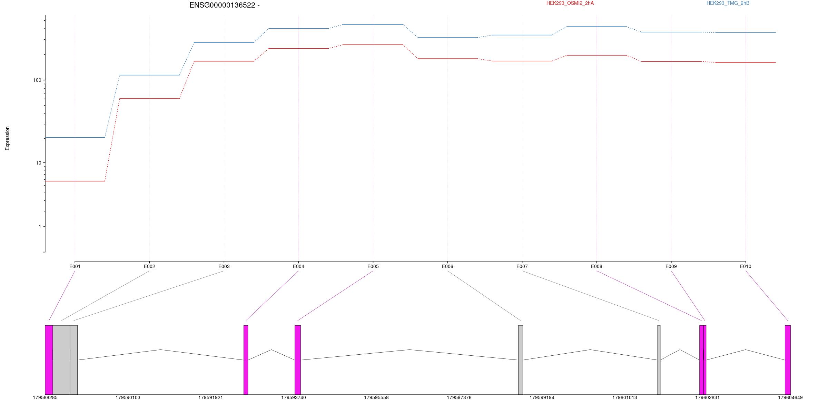This screenshot has width=828, height=414.
Task: Click the E005 exon axis label
Action: 373,266
